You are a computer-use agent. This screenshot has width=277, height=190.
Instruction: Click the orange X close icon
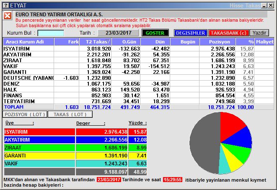pos(8,16)
